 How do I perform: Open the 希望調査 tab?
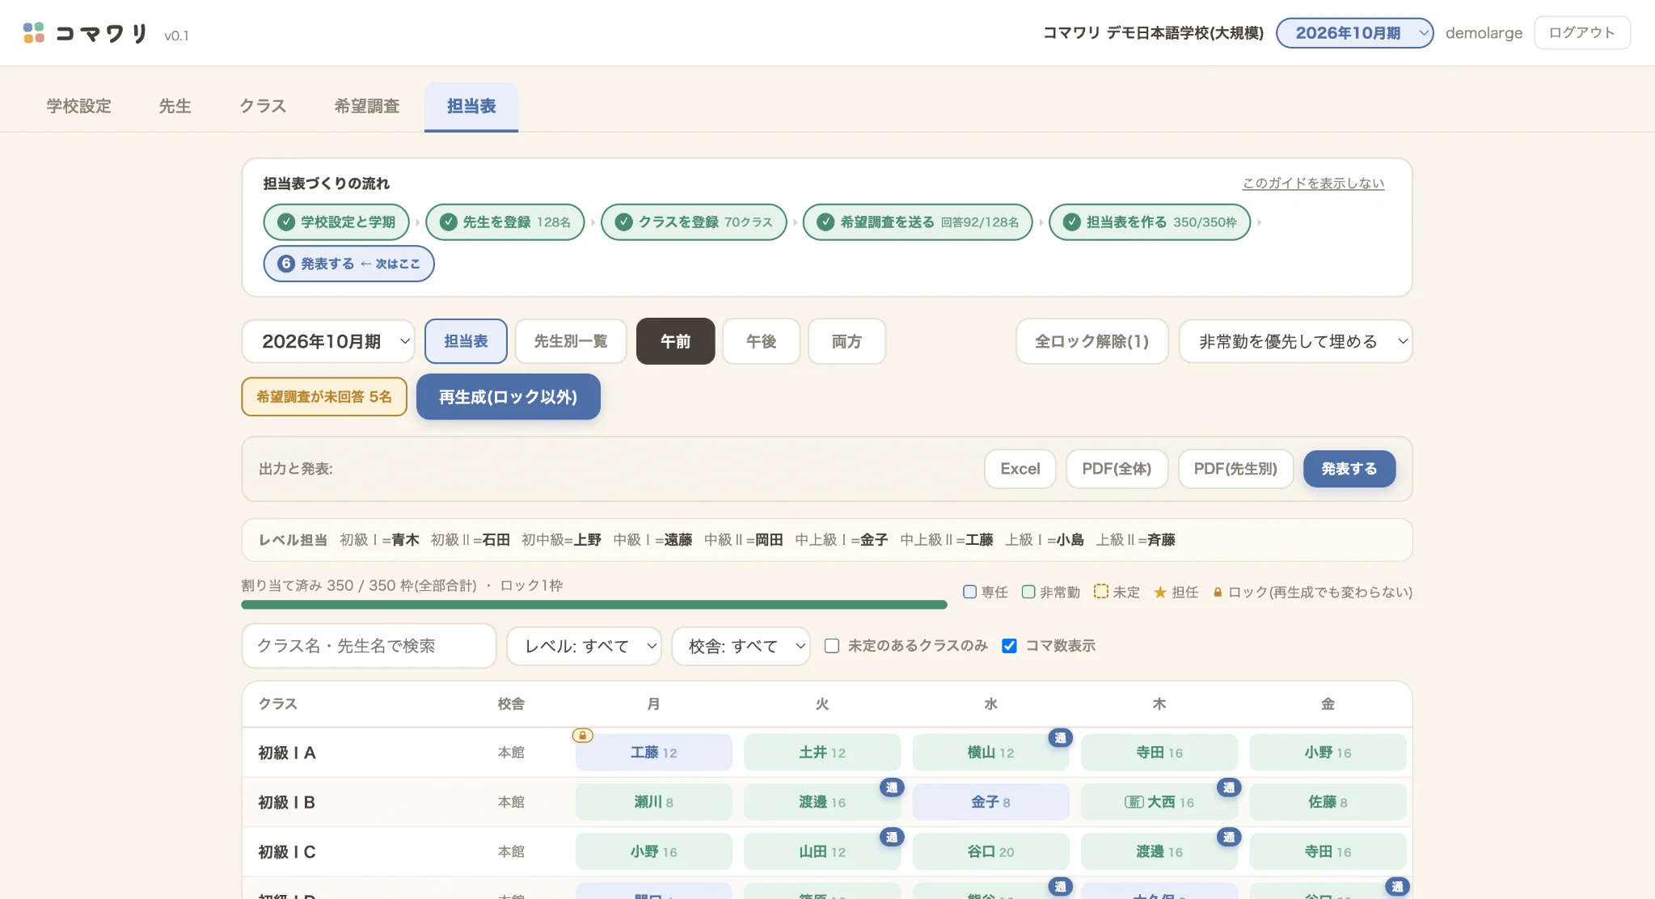(x=367, y=106)
